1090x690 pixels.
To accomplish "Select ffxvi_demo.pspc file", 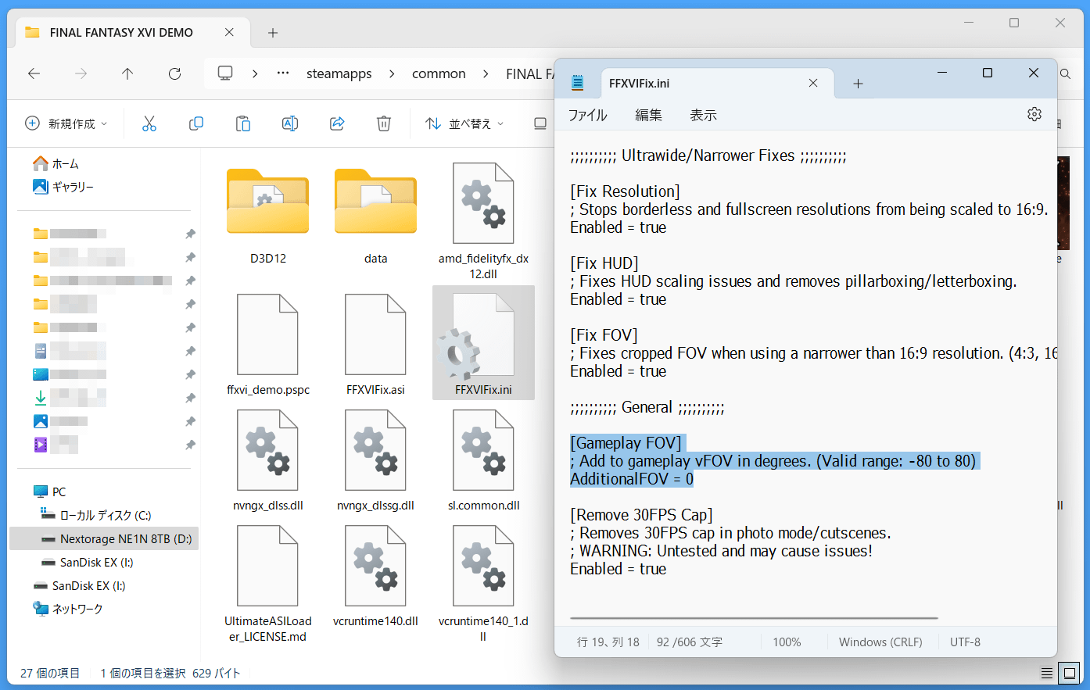I will (268, 344).
